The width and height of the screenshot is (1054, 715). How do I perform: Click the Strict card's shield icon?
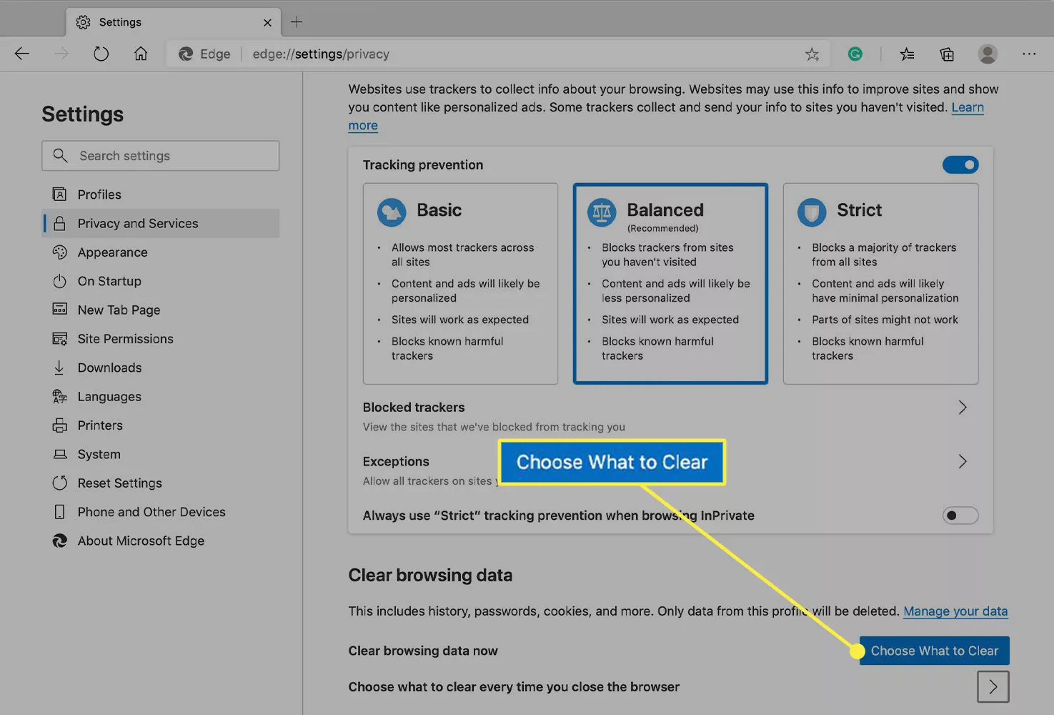point(812,212)
